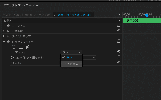The image size is (161, 100).
Task: Expand the タイムリマップ effect
Action: (x=4, y=36)
